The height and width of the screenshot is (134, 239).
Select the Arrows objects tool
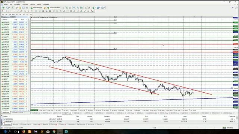pos(92,11)
